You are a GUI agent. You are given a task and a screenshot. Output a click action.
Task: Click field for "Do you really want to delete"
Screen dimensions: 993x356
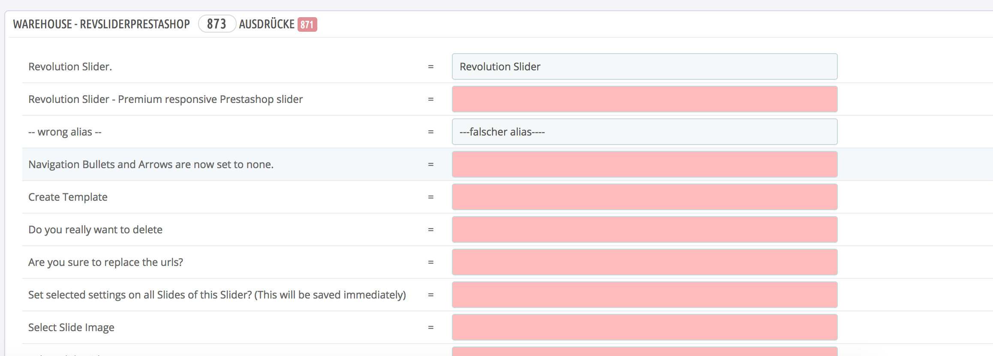(644, 229)
